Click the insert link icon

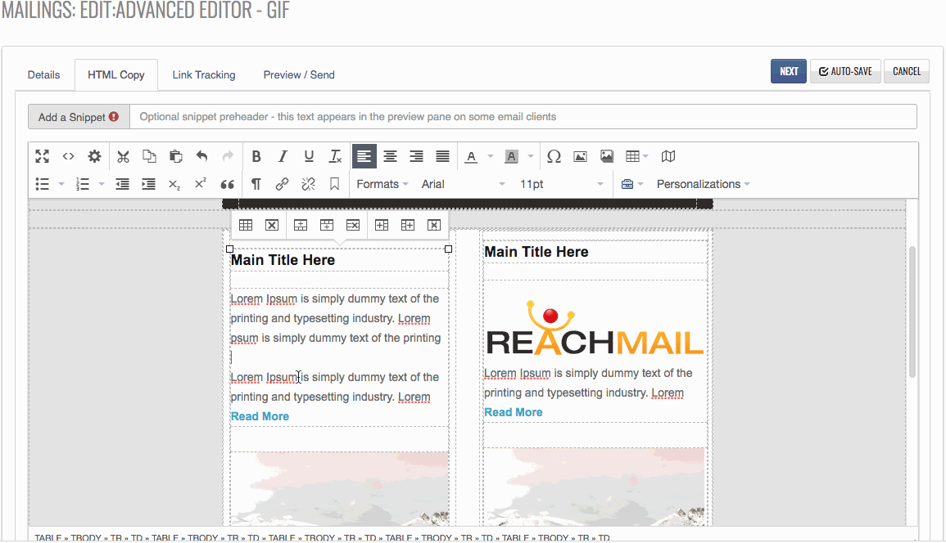pos(282,184)
